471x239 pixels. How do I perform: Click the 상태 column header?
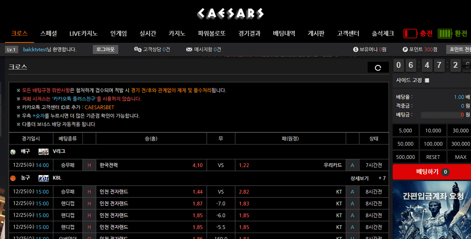coord(374,139)
